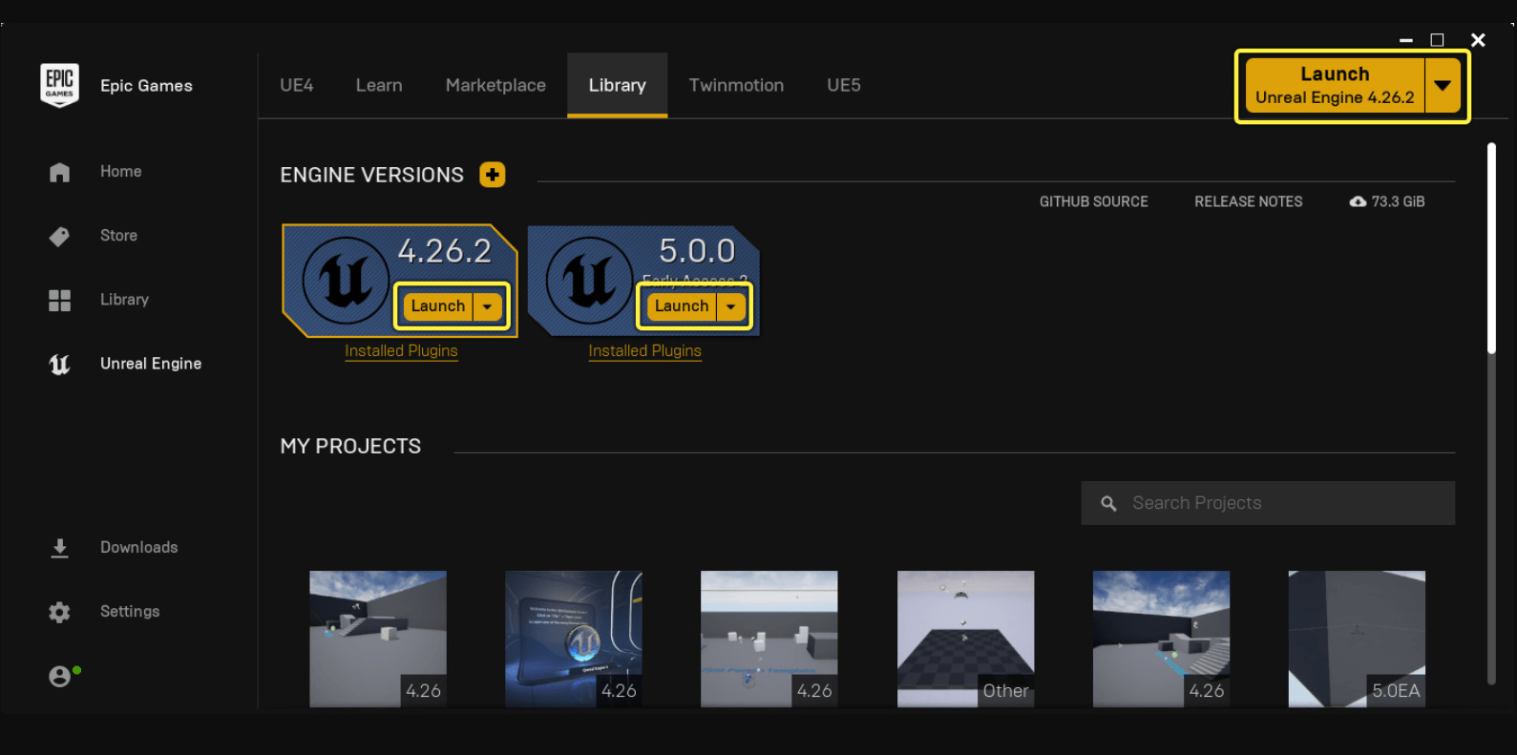Open top-right Launch engine version dropdown arrow
This screenshot has height=755, width=1517.
point(1443,86)
